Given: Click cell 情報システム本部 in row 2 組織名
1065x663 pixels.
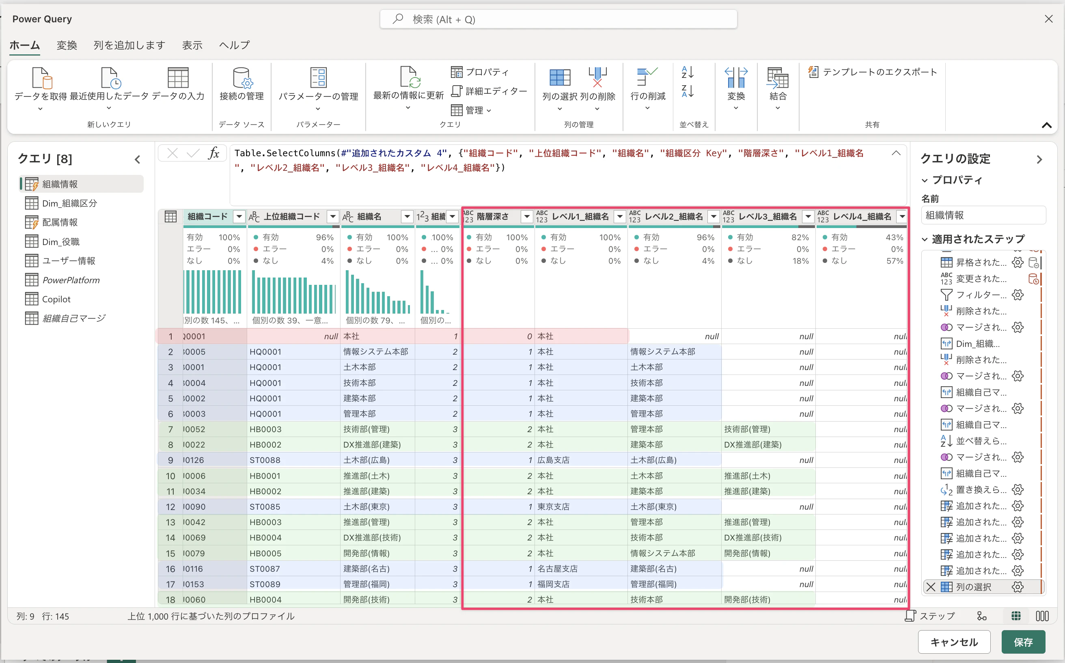Looking at the screenshot, I should (377, 352).
